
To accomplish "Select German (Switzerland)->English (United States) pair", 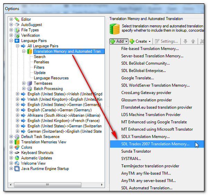I will click(x=64, y=131).
